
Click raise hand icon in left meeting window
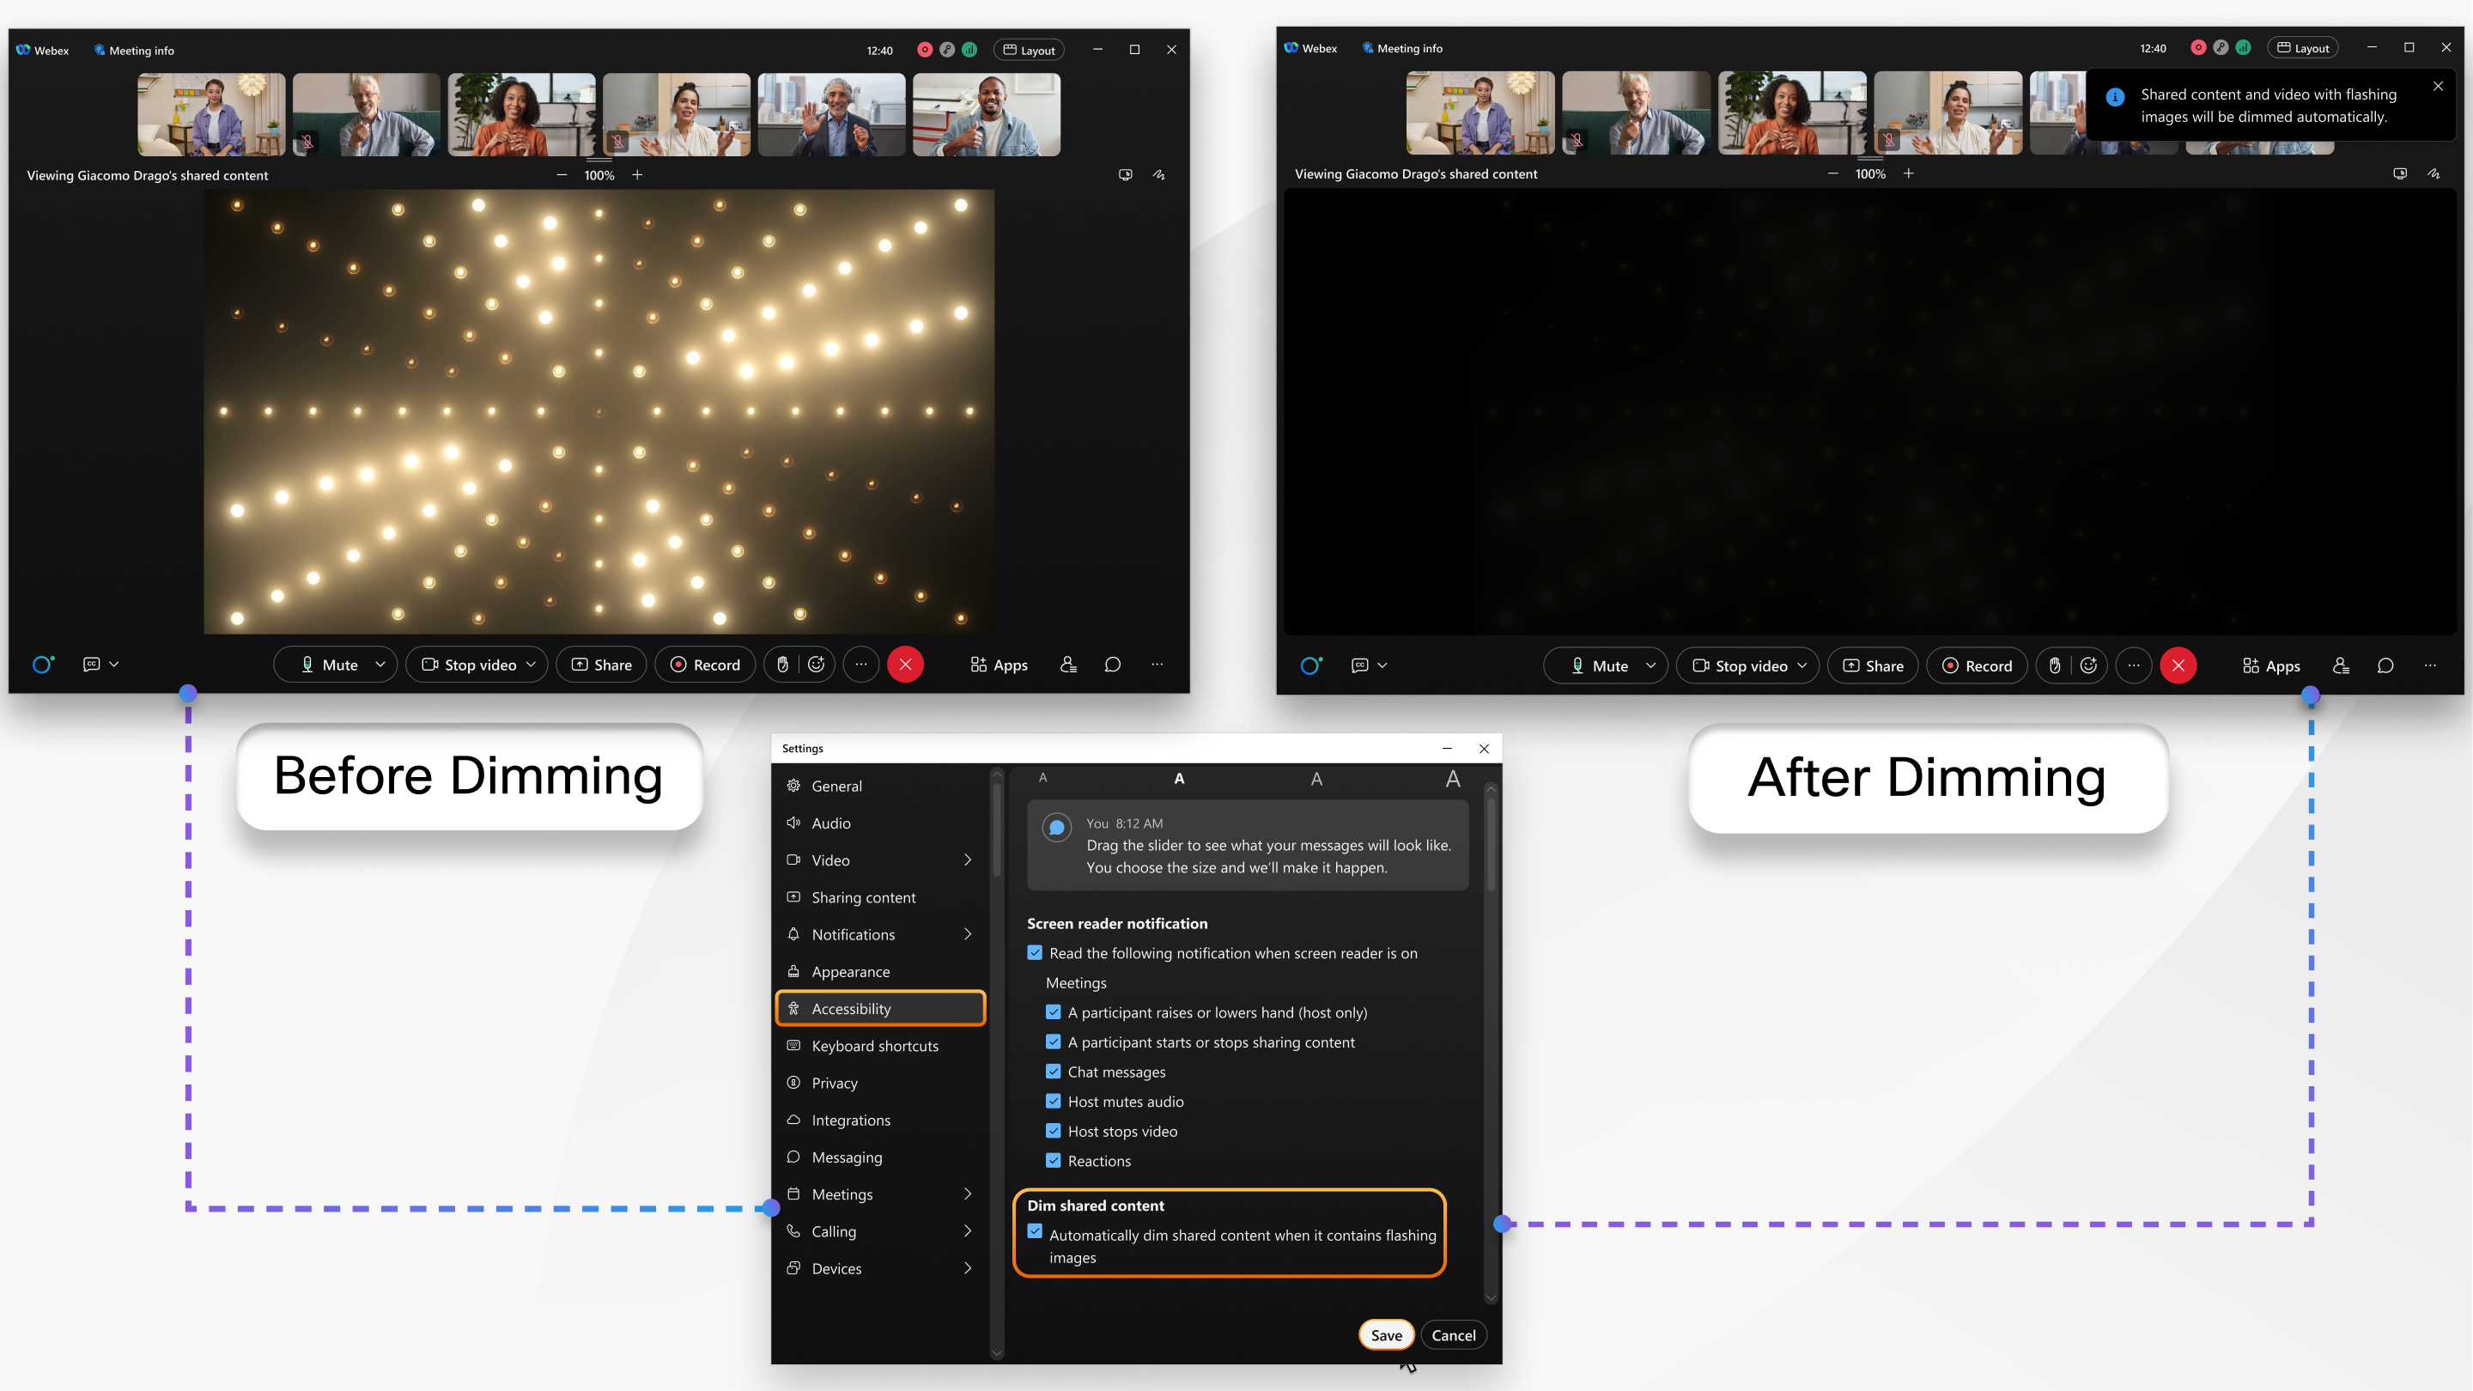pyautogui.click(x=782, y=665)
